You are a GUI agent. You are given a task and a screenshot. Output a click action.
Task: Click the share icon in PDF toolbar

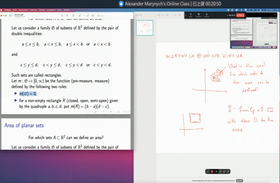pyautogui.click(x=73, y=16)
